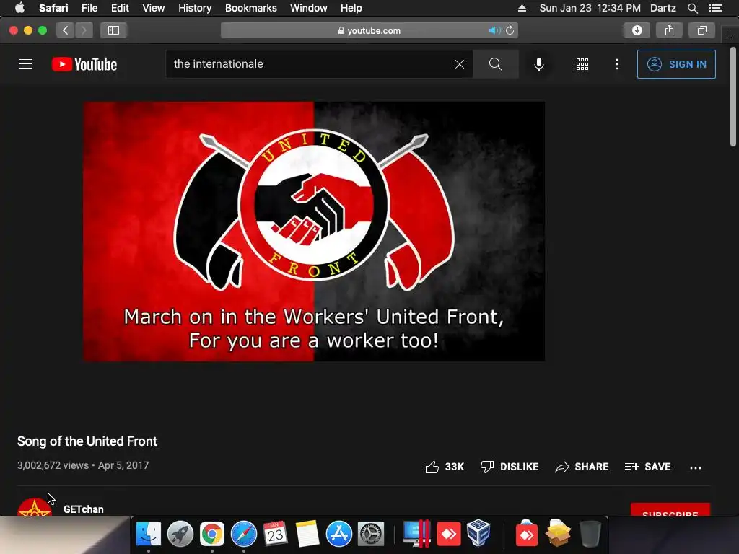This screenshot has height=554, width=739.
Task: Save the video to a playlist
Action: tap(647, 467)
